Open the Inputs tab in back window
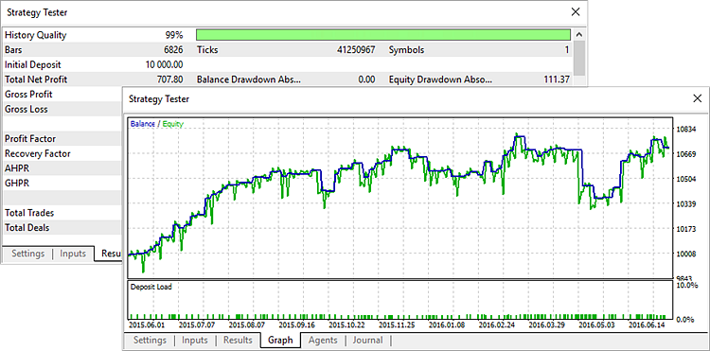The width and height of the screenshot is (710, 351). 73,254
